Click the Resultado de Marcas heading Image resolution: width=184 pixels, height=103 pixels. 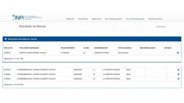(32, 26)
